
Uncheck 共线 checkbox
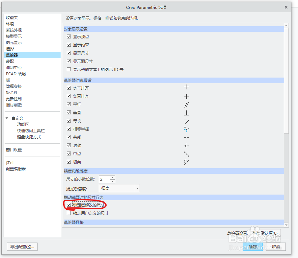pyautogui.click(x=69, y=137)
